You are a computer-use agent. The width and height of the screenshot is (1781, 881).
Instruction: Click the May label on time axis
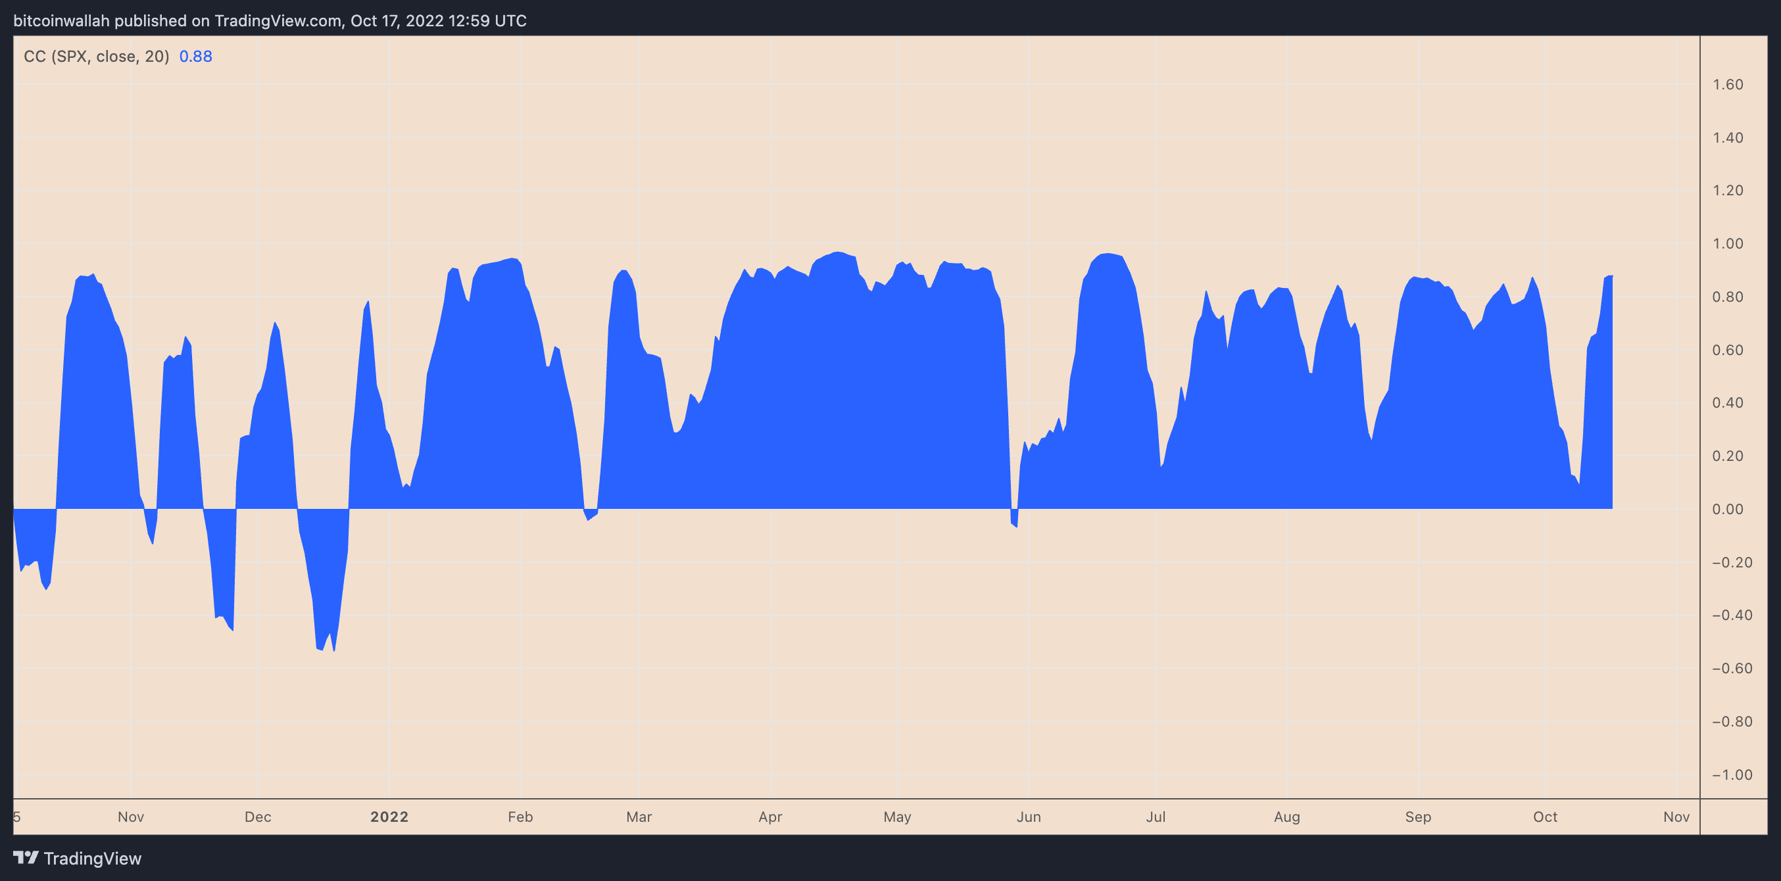point(896,817)
